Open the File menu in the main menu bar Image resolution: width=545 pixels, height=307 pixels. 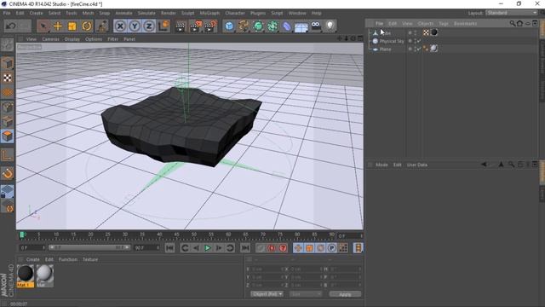tap(7, 14)
